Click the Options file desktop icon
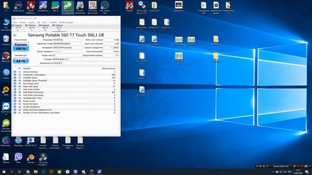 6,158
